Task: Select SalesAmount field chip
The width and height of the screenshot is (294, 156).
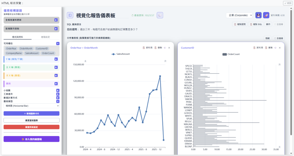Action: tap(32, 53)
